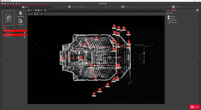This screenshot has height=110, width=201.
Task: Open the Properties panel tab
Action: coord(173,10)
